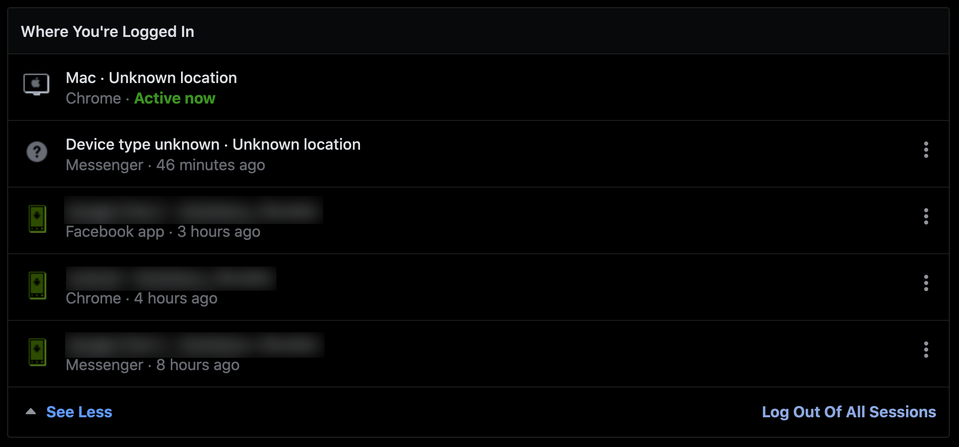Click the Mac desktop device icon
959x447 pixels.
tap(36, 85)
